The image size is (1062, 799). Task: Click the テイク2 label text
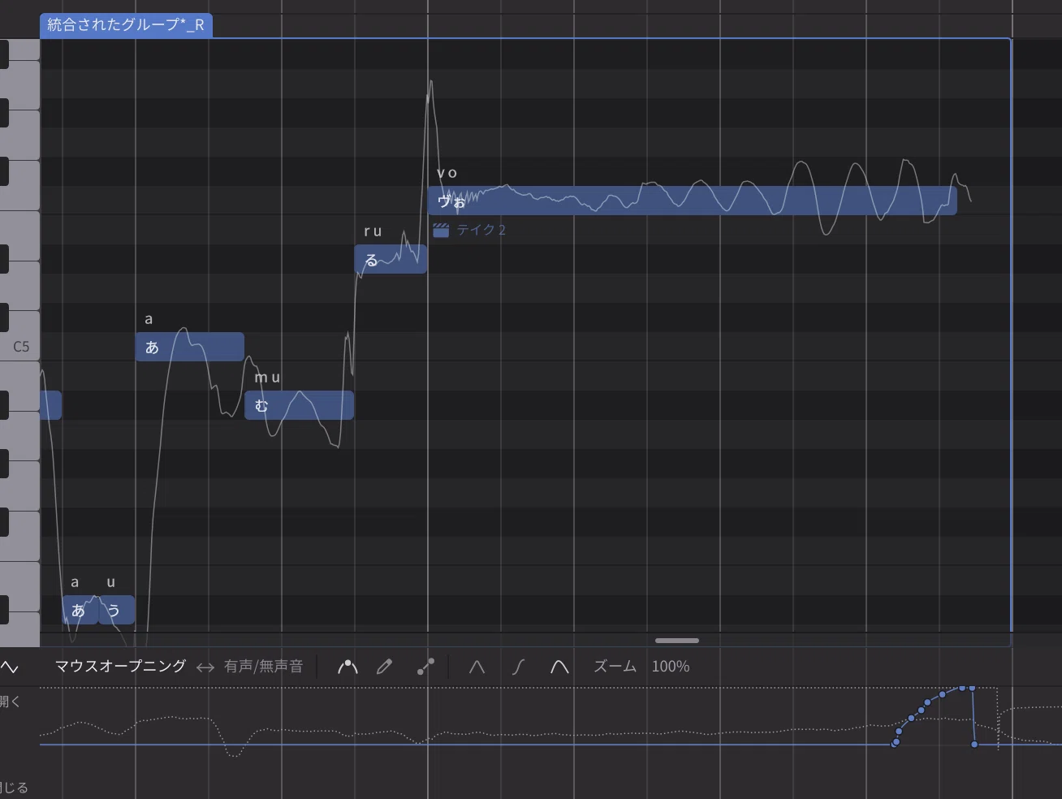click(481, 230)
